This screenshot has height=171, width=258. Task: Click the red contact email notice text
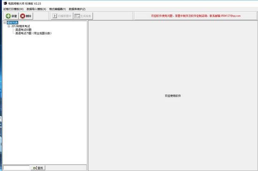tap(196, 16)
